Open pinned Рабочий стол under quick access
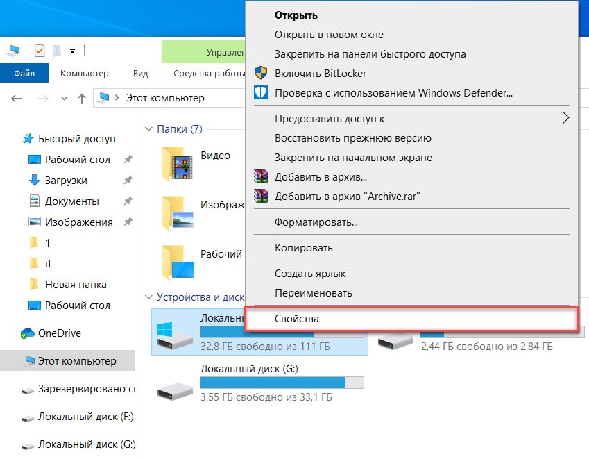 click(x=78, y=160)
